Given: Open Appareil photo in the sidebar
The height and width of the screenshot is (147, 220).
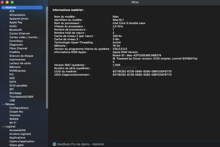Looking at the screenshot, I should [19, 19].
